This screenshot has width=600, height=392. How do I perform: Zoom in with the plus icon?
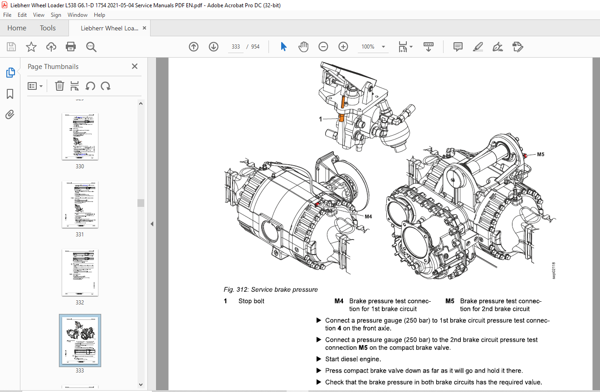343,47
